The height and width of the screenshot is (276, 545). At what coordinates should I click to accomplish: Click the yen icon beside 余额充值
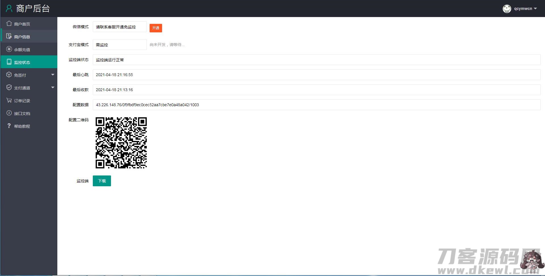(x=9, y=49)
